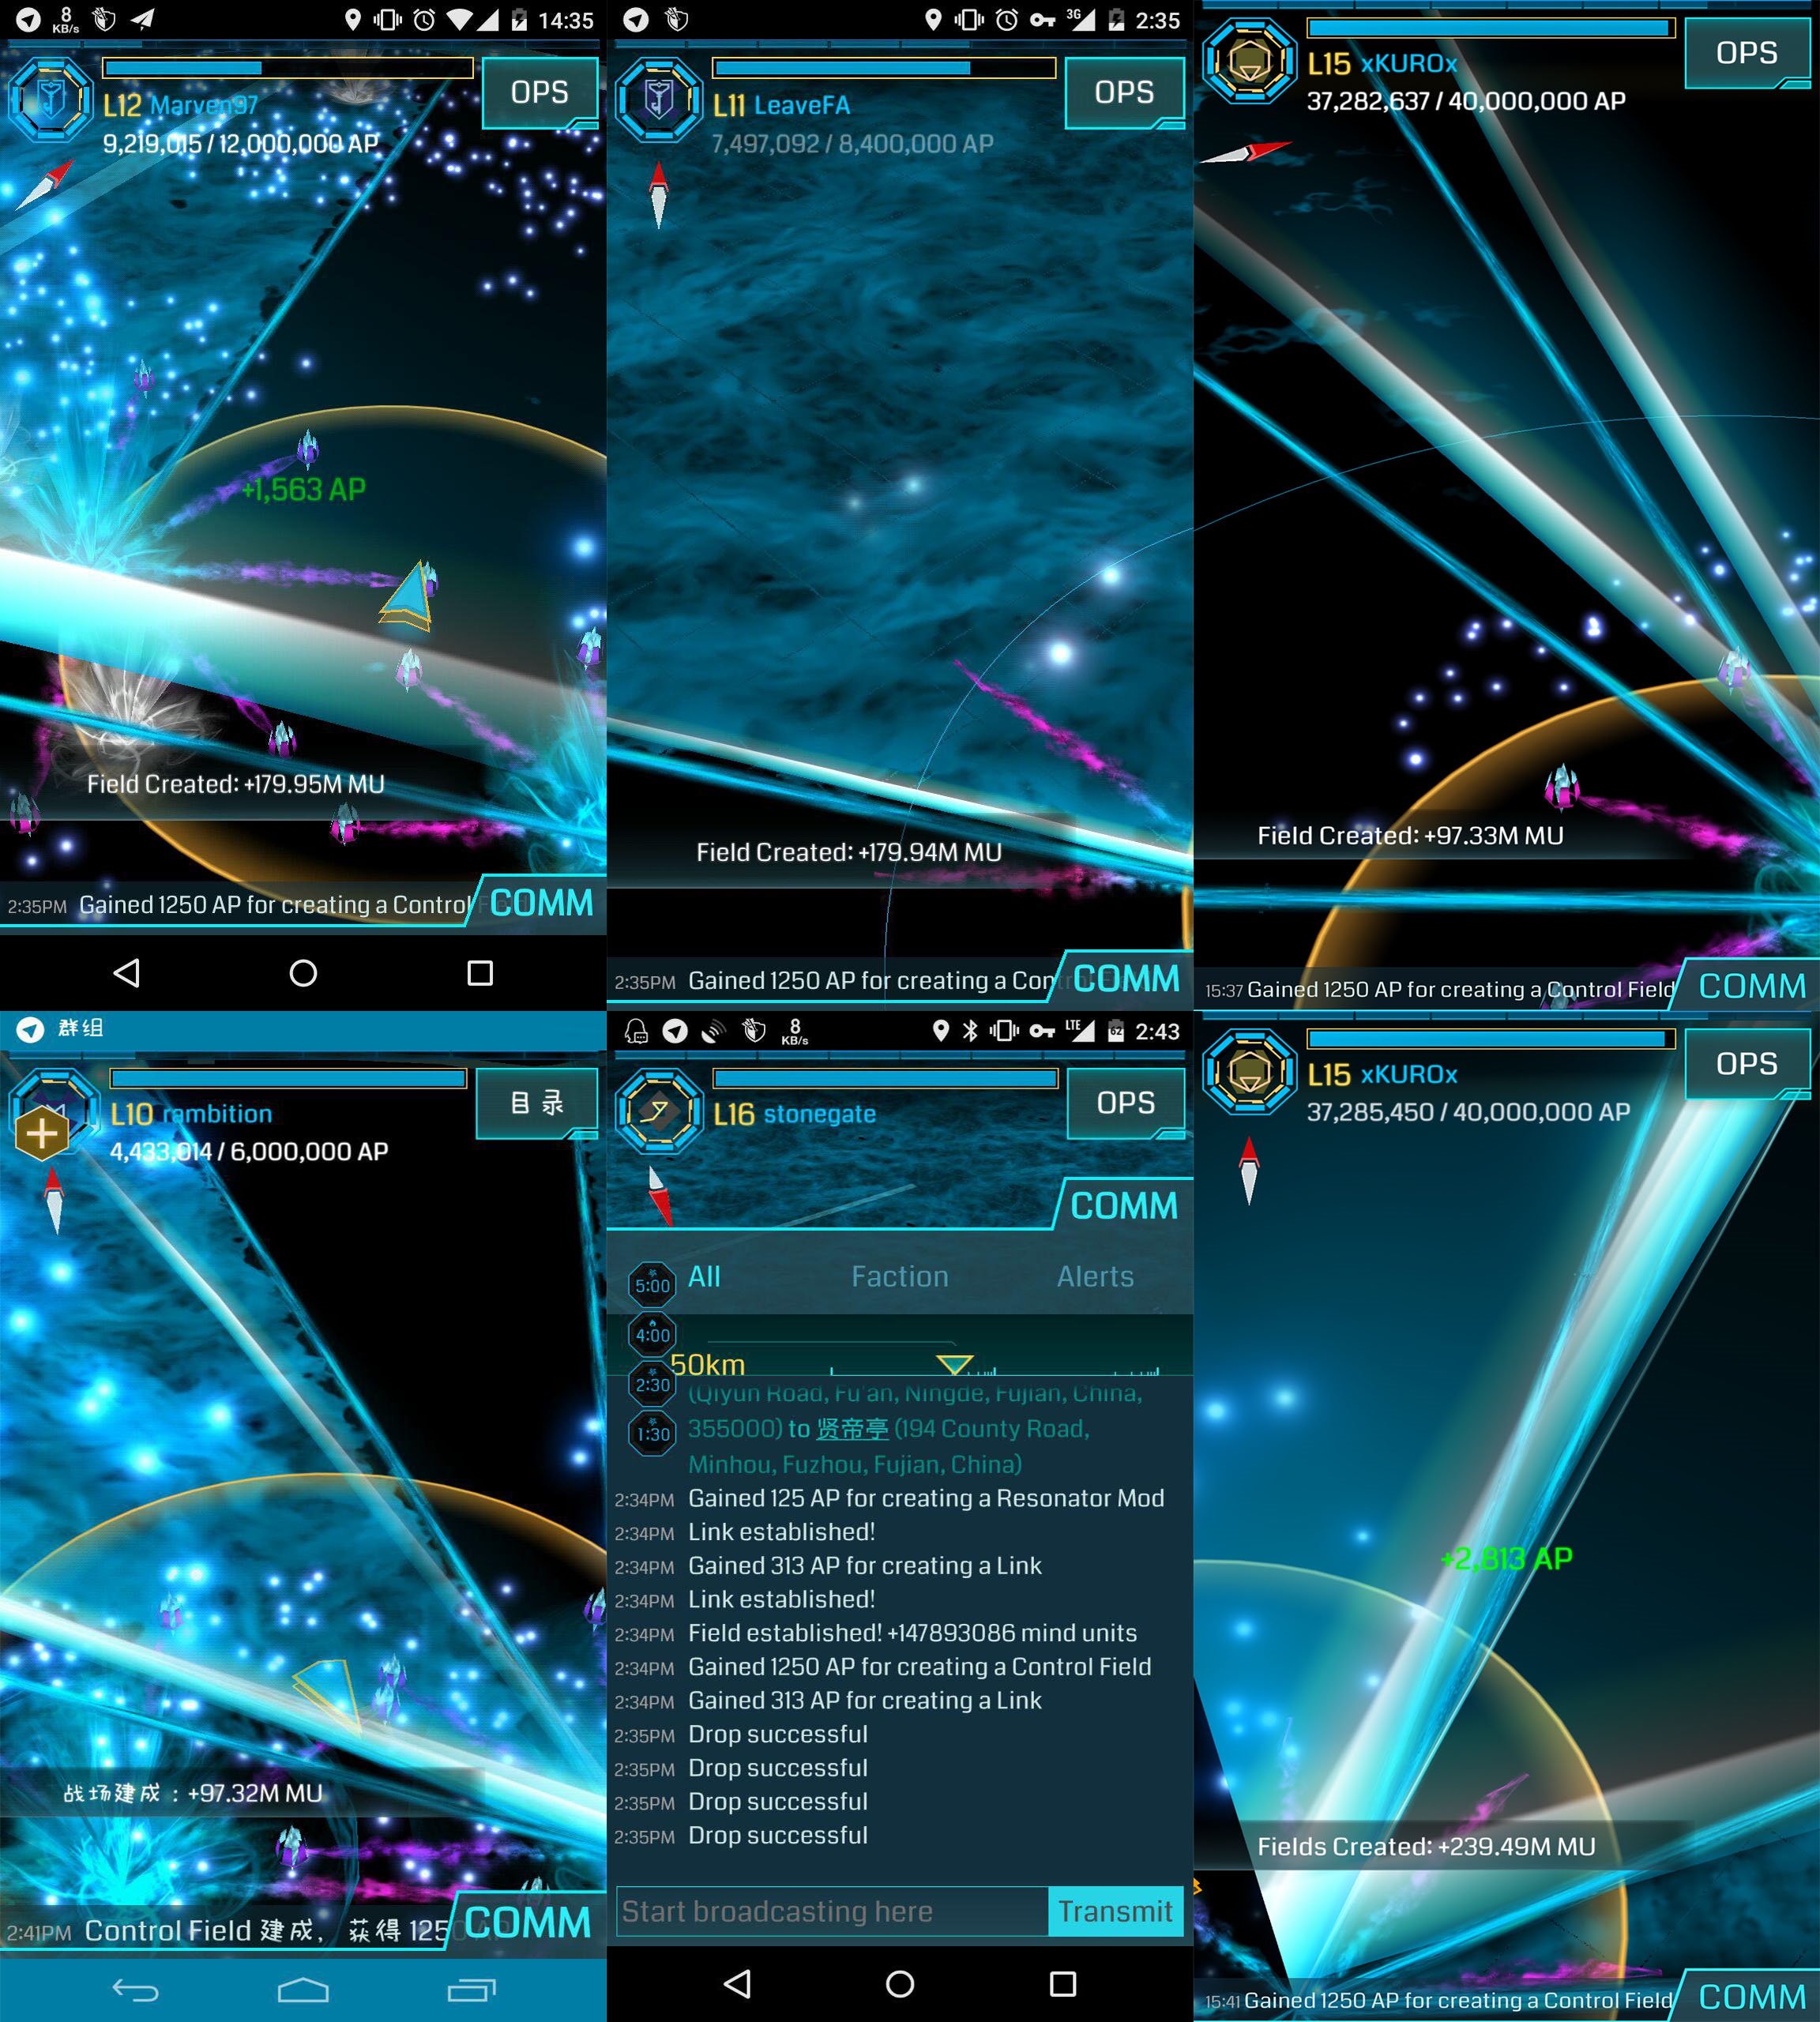The image size is (1820, 2022).
Task: Focus the 'Start broadcasting here' input
Action: (x=832, y=1911)
